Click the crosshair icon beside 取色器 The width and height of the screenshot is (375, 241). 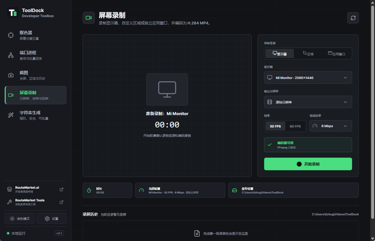11,35
